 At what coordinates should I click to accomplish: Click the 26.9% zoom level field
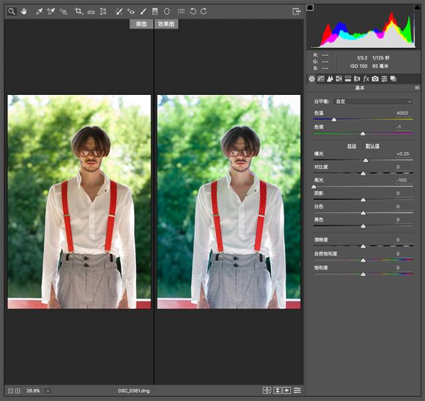33,390
